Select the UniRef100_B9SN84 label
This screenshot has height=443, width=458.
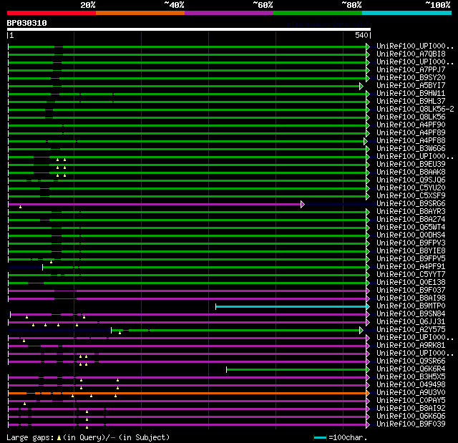point(411,314)
